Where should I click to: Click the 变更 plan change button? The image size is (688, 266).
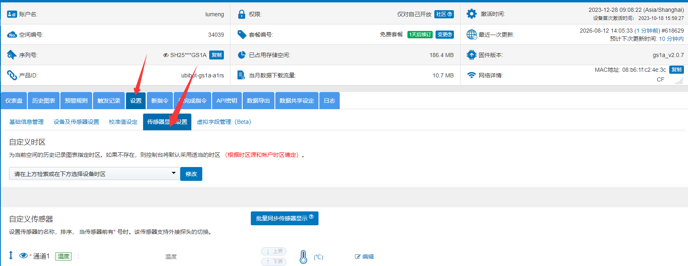[x=445, y=35]
